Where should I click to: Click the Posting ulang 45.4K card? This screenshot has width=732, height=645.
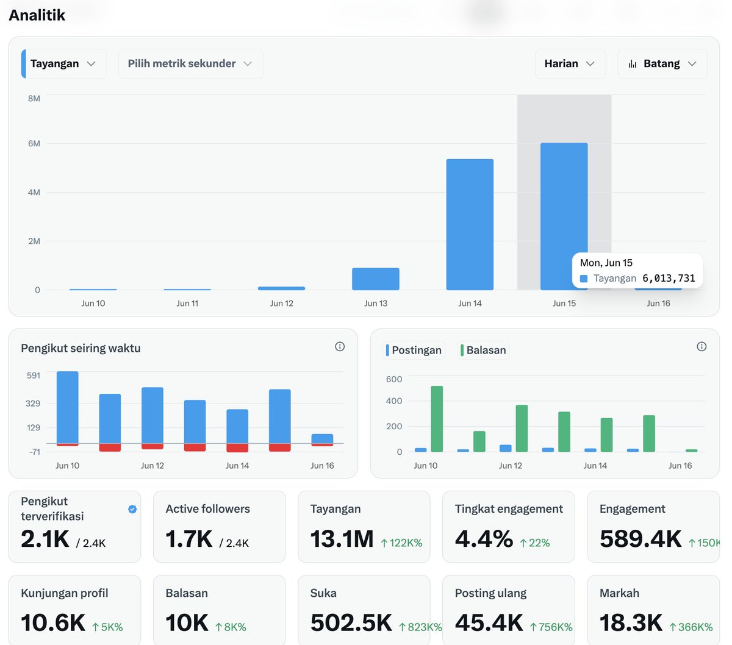coord(508,610)
